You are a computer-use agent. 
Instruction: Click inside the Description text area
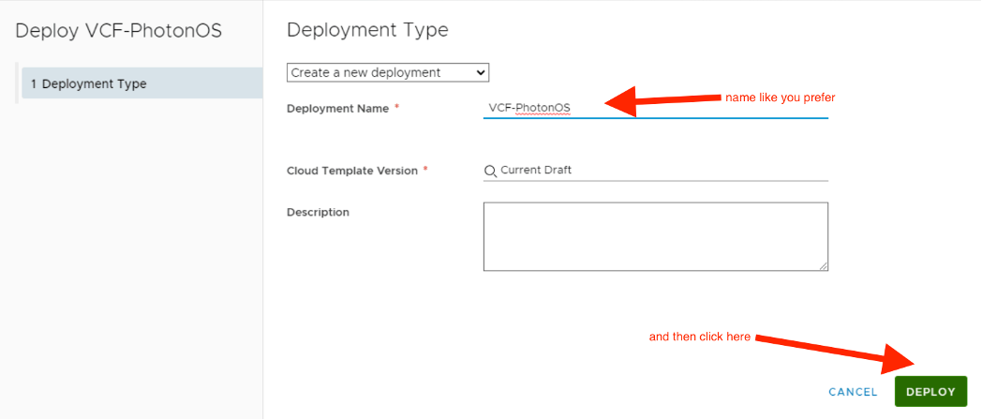pyautogui.click(x=655, y=236)
